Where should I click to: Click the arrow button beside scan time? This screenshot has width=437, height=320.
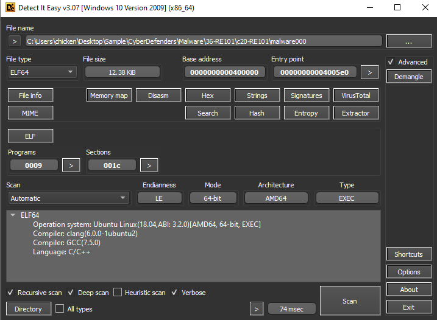tap(257, 309)
